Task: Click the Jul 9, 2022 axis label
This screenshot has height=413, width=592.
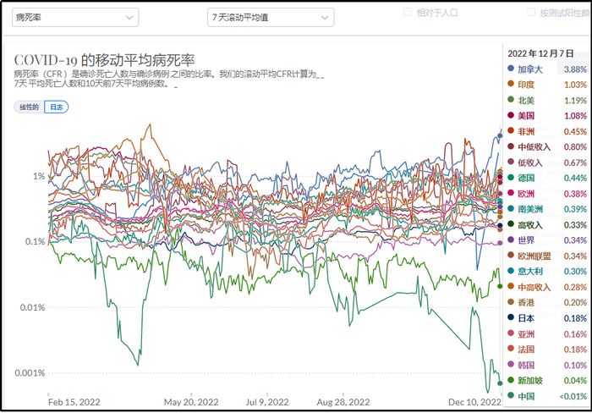Action: point(267,402)
